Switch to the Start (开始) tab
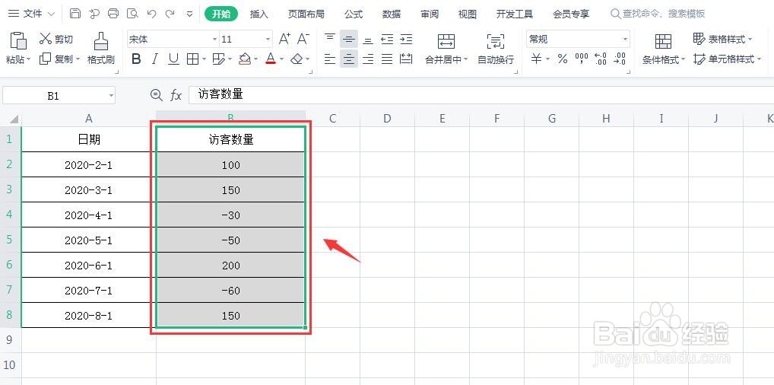This screenshot has width=774, height=385. point(221,14)
